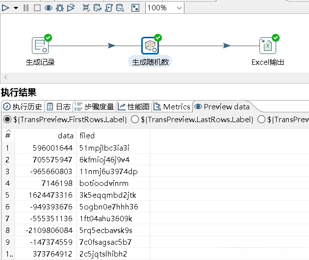Select cell -965660803
This screenshot has height=260, width=309.
click(x=46, y=171)
